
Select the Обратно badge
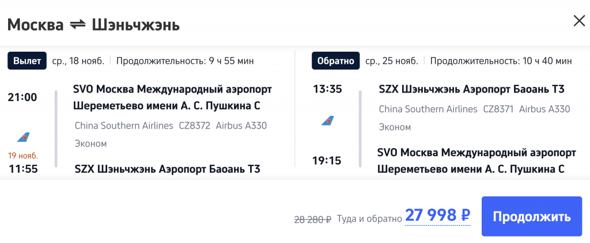click(x=336, y=61)
